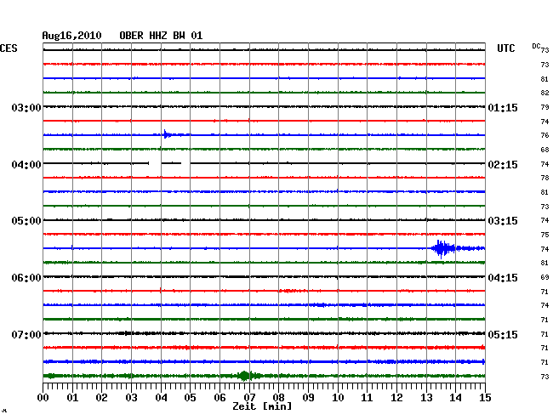This screenshot has width=553, height=420.
Task: Select minute tick label 01
Action: click(x=72, y=398)
